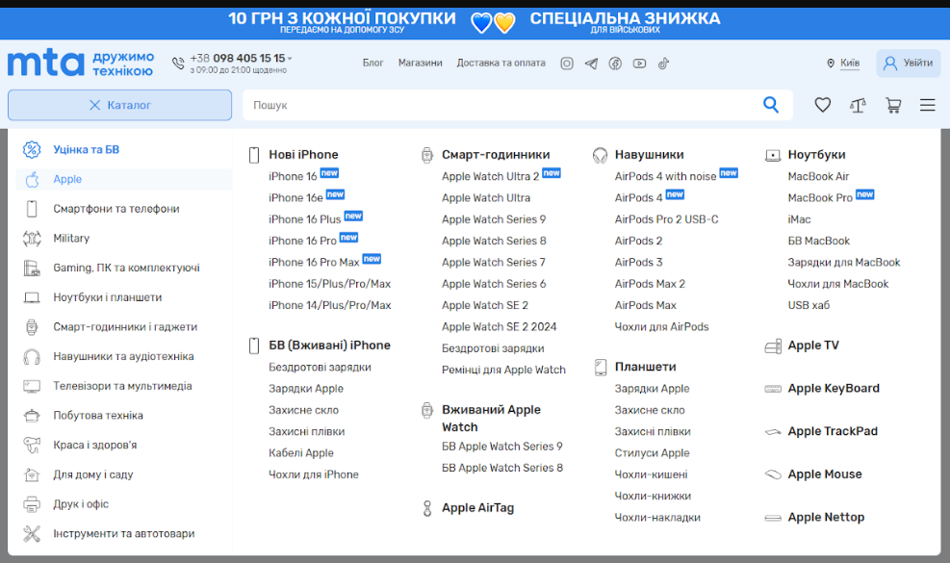950x563 pixels.
Task: Open БВ (Вживані) iPhone heading
Action: pos(329,345)
